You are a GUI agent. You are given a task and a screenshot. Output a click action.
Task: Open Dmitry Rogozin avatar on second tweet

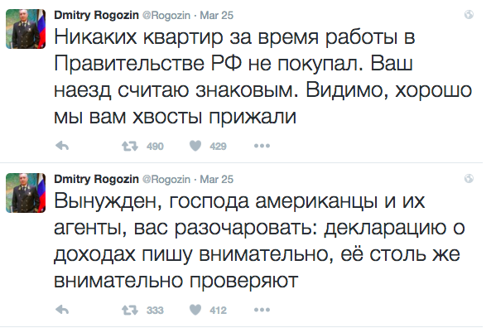click(x=26, y=193)
